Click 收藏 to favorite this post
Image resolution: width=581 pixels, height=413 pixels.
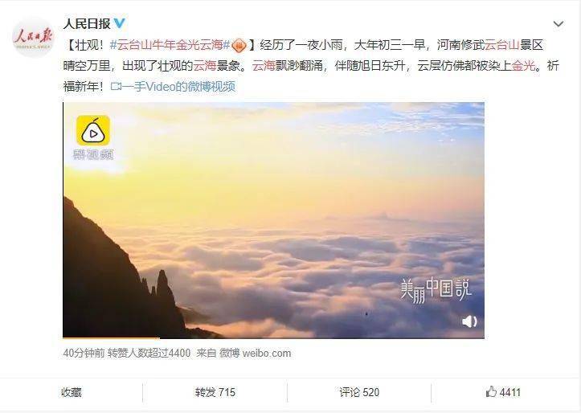coord(72,392)
